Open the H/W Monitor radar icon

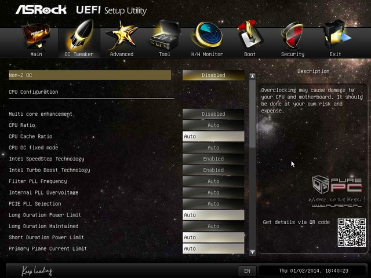(207, 35)
